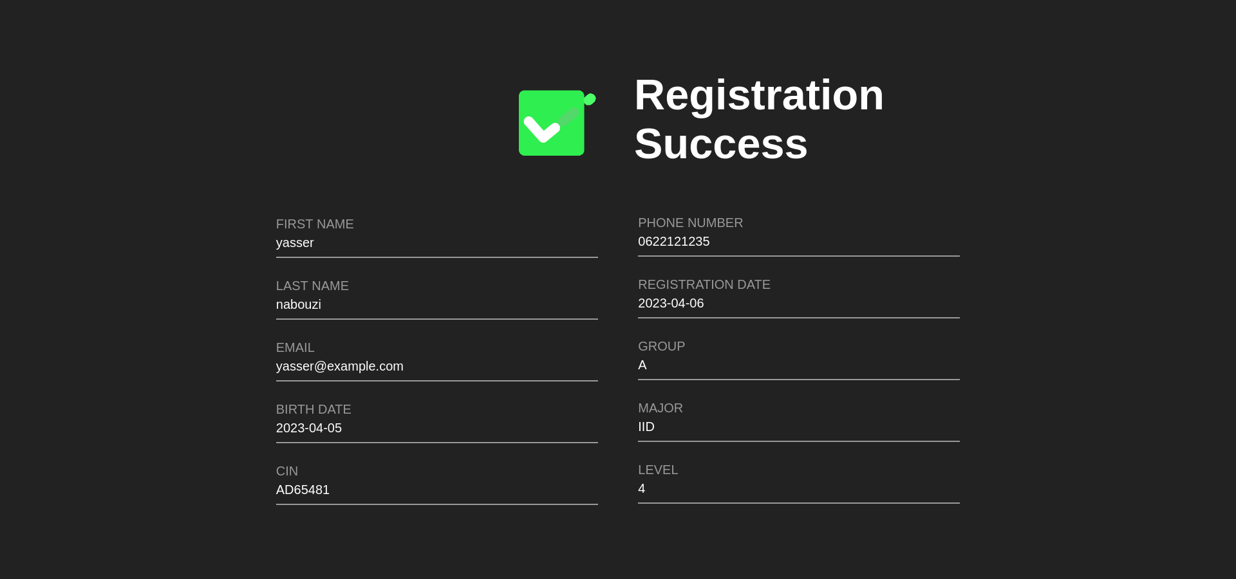Click the first name value yasser
This screenshot has height=579, width=1236.
295,243
